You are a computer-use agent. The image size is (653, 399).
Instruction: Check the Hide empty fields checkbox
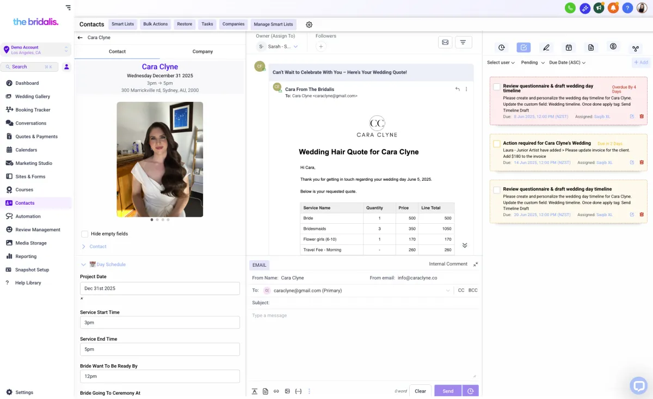tap(85, 234)
